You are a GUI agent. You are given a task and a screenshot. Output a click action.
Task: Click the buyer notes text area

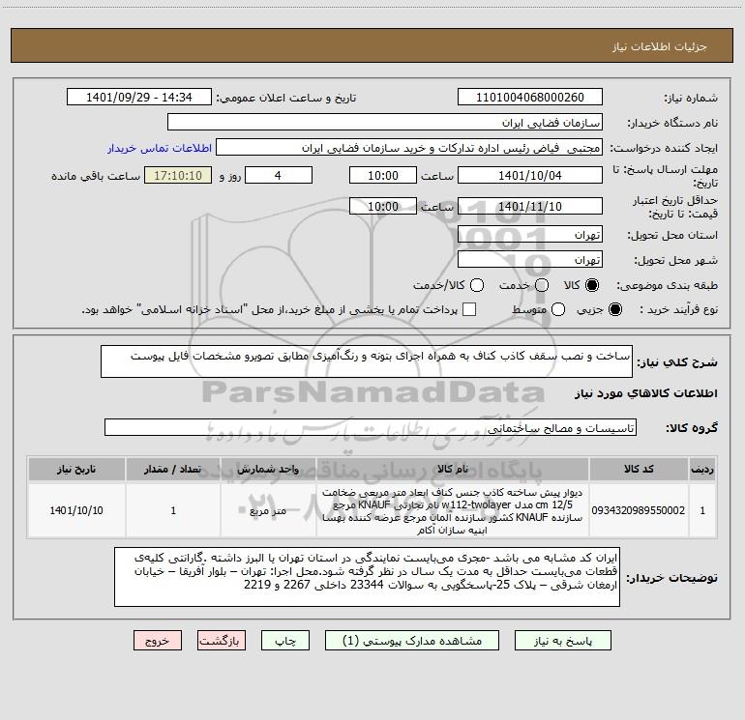[367, 577]
